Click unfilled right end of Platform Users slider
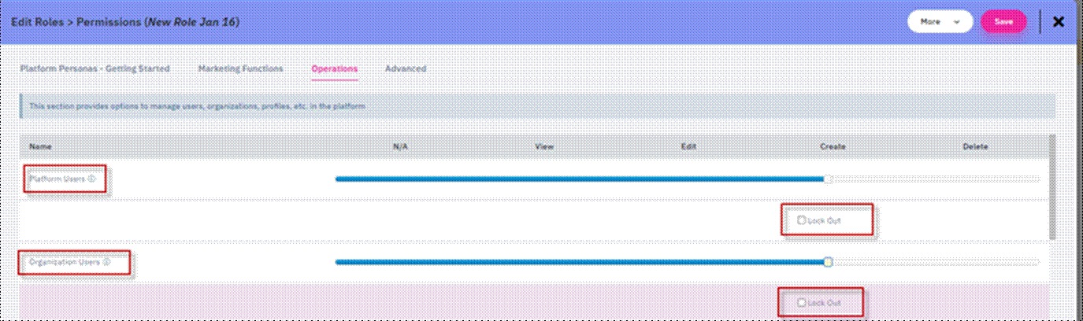 click(1024, 179)
